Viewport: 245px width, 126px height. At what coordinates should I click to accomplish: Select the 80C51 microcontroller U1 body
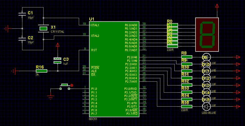(x=118, y=69)
